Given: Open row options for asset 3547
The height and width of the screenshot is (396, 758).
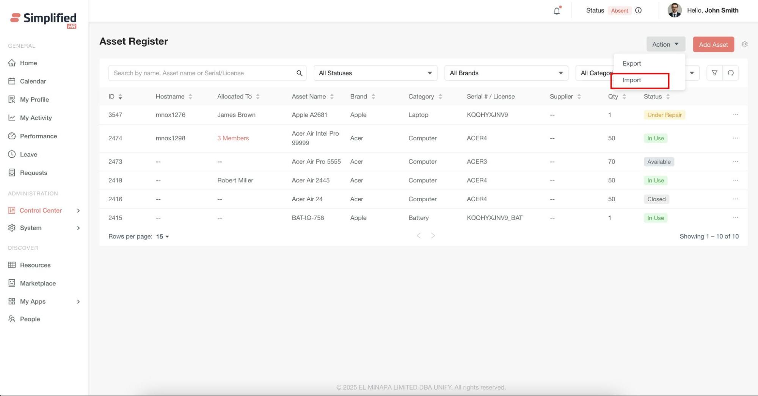Looking at the screenshot, I should (x=735, y=115).
